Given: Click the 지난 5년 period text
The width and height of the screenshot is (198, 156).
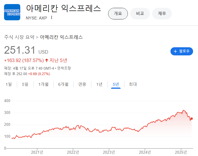Looking at the screenshot, I should click(58, 60).
